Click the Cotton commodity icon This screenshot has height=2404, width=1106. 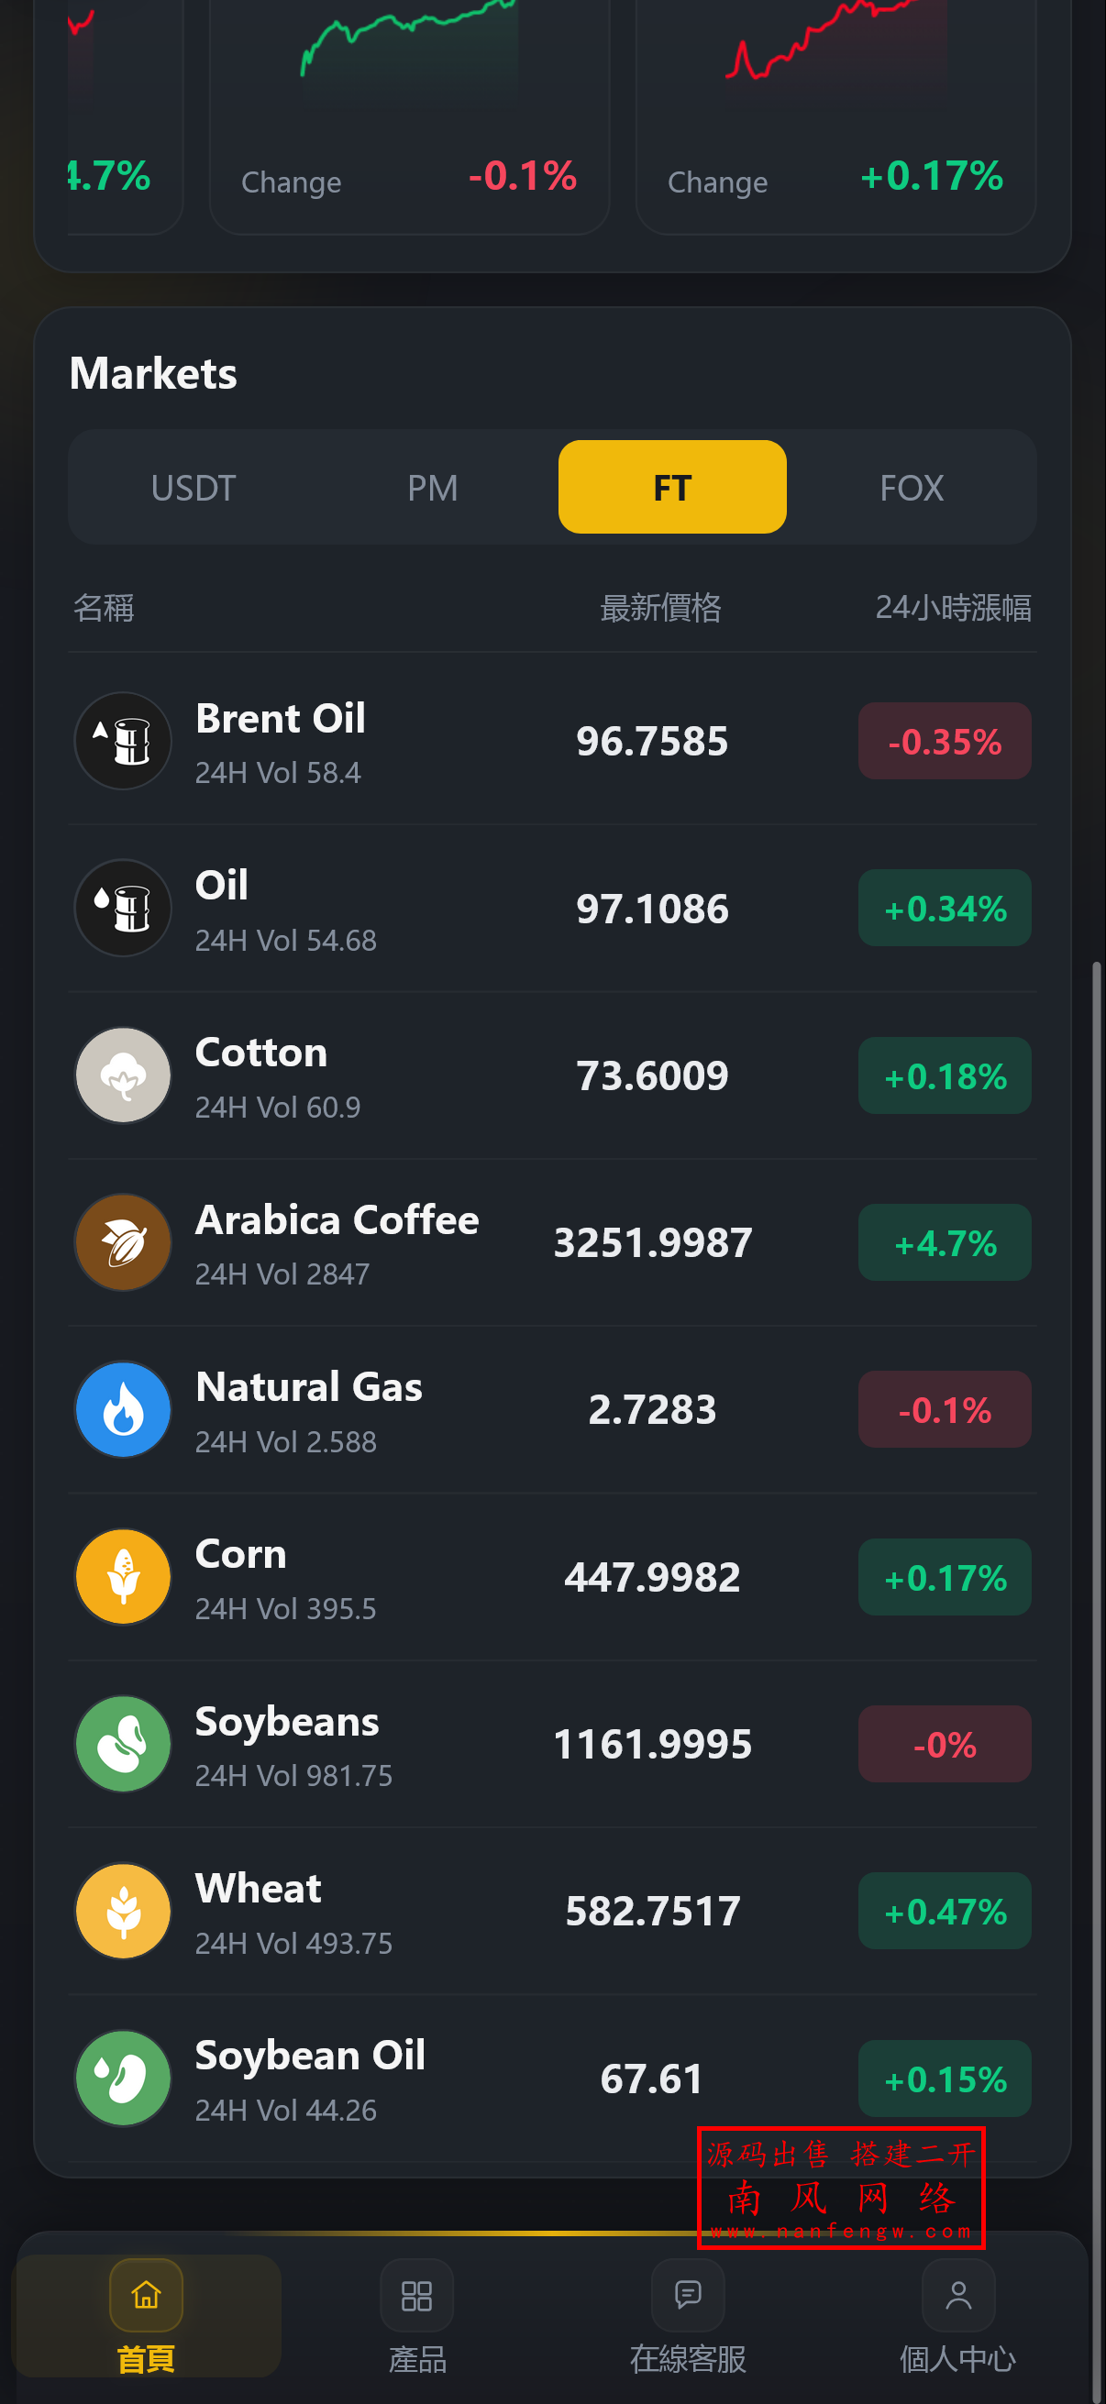[122, 1075]
